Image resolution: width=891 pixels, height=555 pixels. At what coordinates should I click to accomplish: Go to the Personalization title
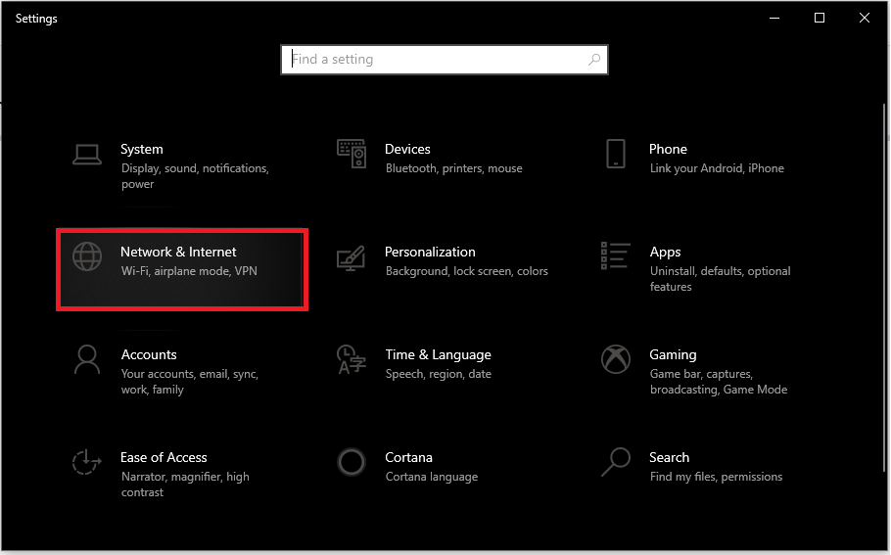430,252
